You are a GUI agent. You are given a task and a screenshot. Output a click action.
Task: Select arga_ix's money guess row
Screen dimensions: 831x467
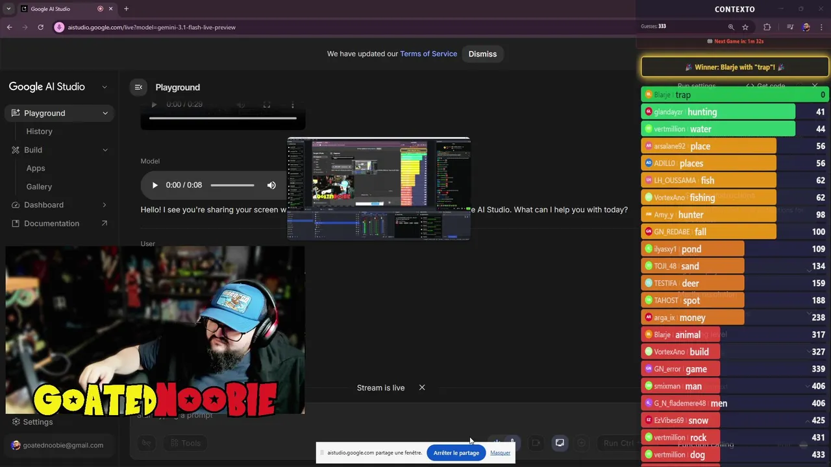(x=735, y=317)
